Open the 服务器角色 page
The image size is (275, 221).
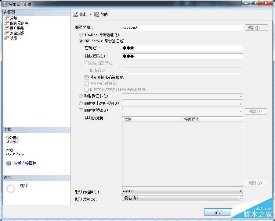[x=19, y=23]
